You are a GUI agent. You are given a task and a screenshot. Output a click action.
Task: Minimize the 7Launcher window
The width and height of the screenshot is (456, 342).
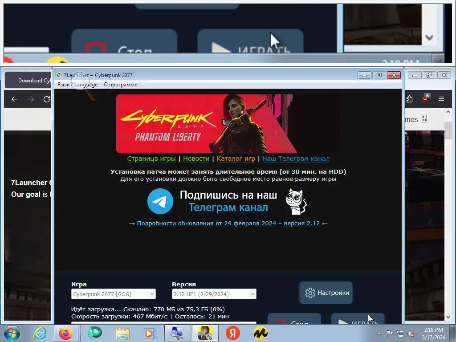[364, 75]
